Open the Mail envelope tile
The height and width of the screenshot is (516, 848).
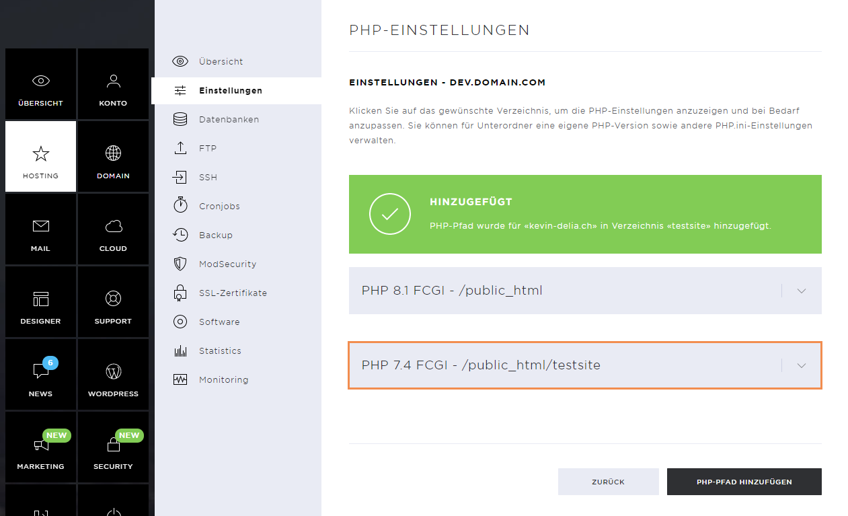(x=40, y=229)
